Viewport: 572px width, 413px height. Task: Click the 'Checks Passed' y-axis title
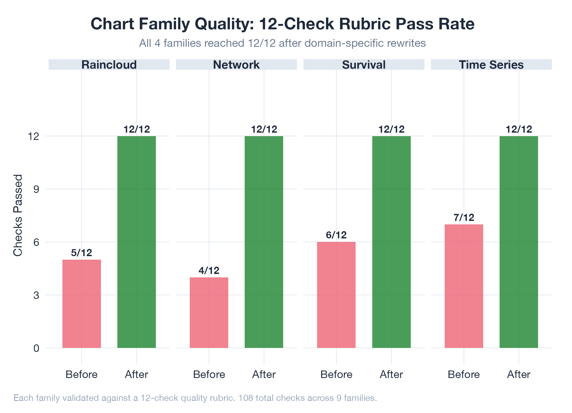pos(18,215)
